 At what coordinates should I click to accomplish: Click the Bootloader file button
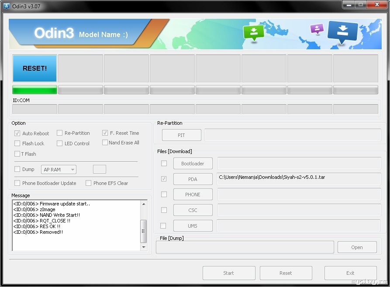point(193,164)
